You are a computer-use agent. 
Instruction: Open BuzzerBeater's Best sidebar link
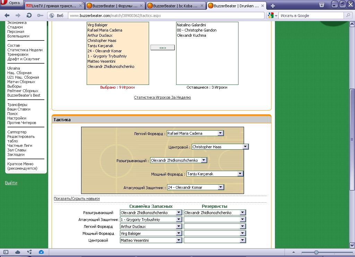click(x=24, y=95)
